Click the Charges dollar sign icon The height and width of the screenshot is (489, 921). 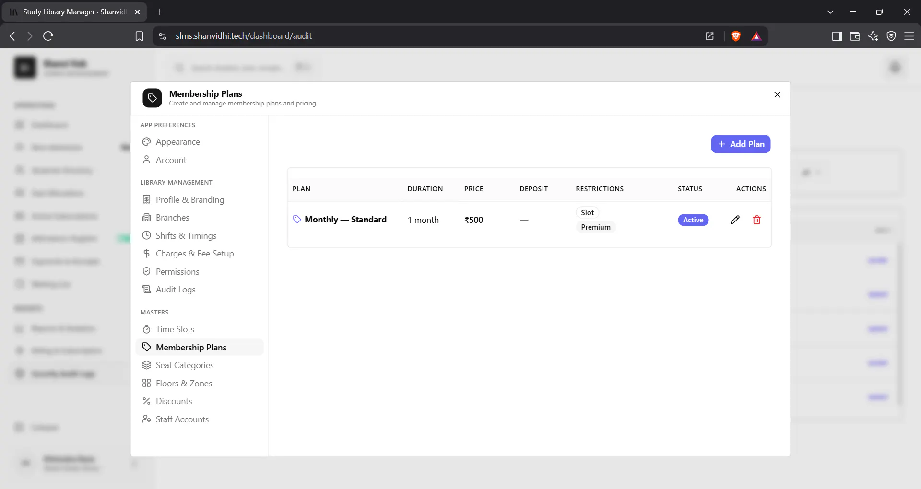click(146, 254)
